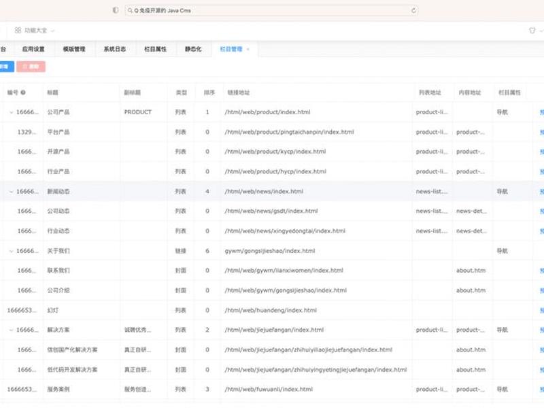
Task: Click the search icon in the address bar
Action: coord(130,10)
